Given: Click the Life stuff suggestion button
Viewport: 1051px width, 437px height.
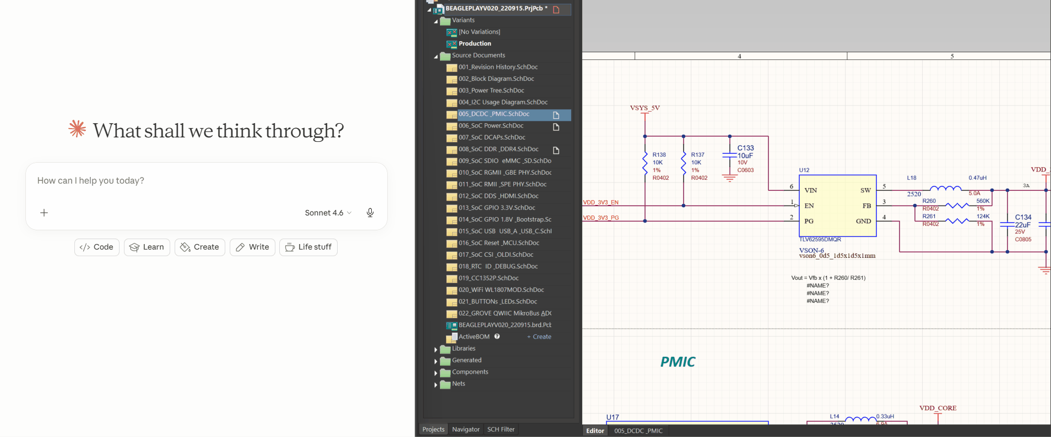Looking at the screenshot, I should point(308,247).
